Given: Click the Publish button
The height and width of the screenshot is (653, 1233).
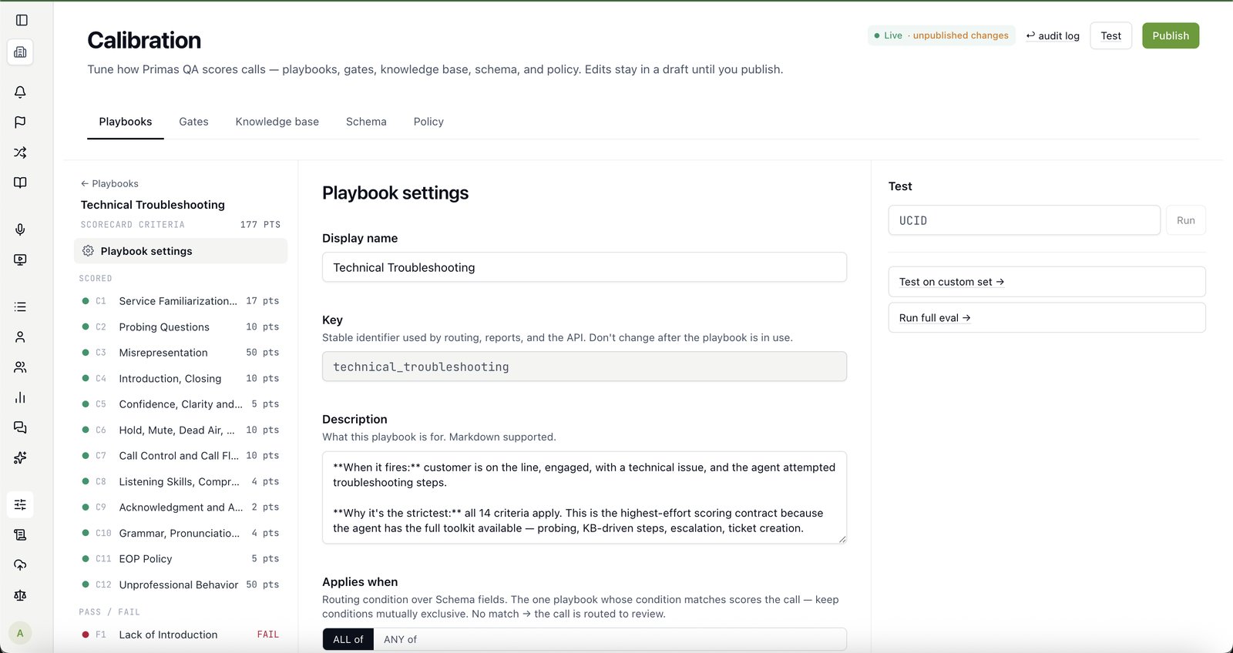Looking at the screenshot, I should pyautogui.click(x=1171, y=35).
